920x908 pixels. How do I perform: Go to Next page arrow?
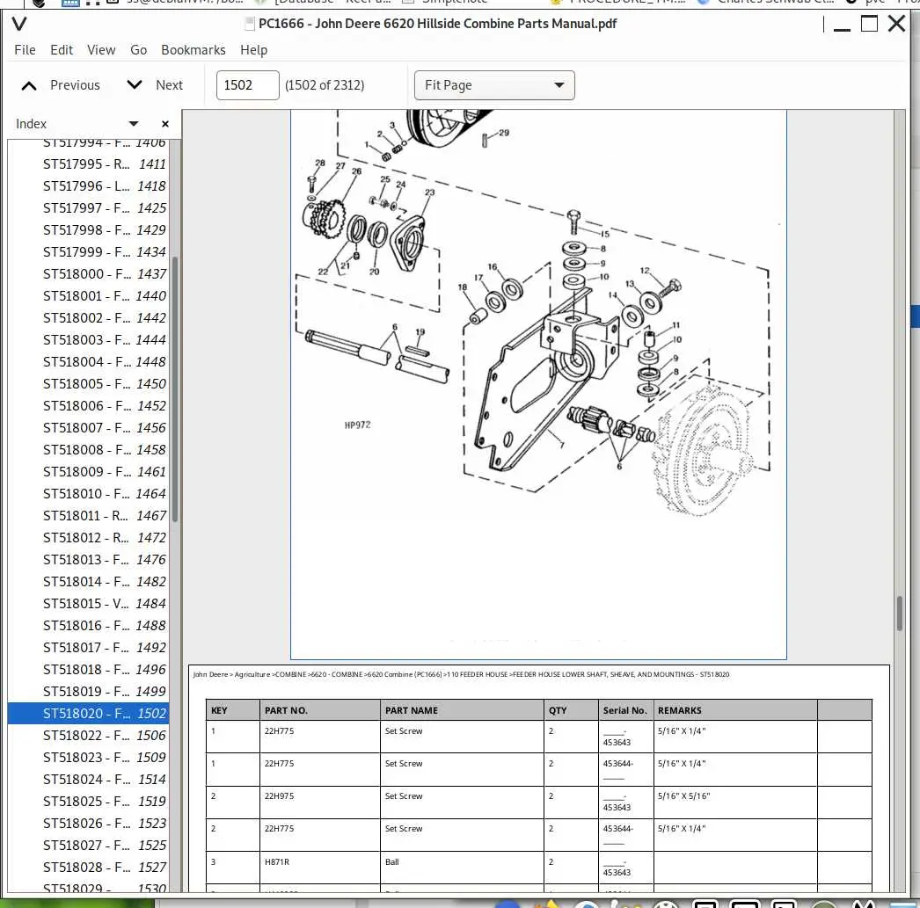pos(135,85)
